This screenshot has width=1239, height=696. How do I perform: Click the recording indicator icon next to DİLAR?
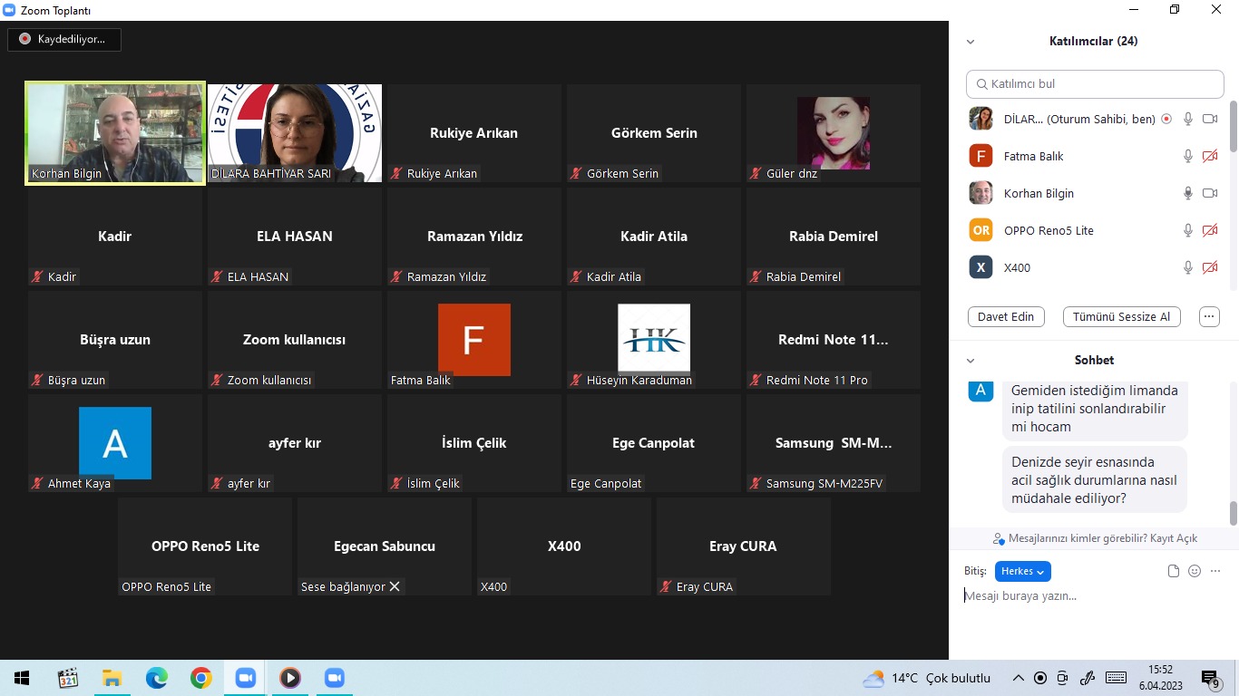coord(1166,119)
